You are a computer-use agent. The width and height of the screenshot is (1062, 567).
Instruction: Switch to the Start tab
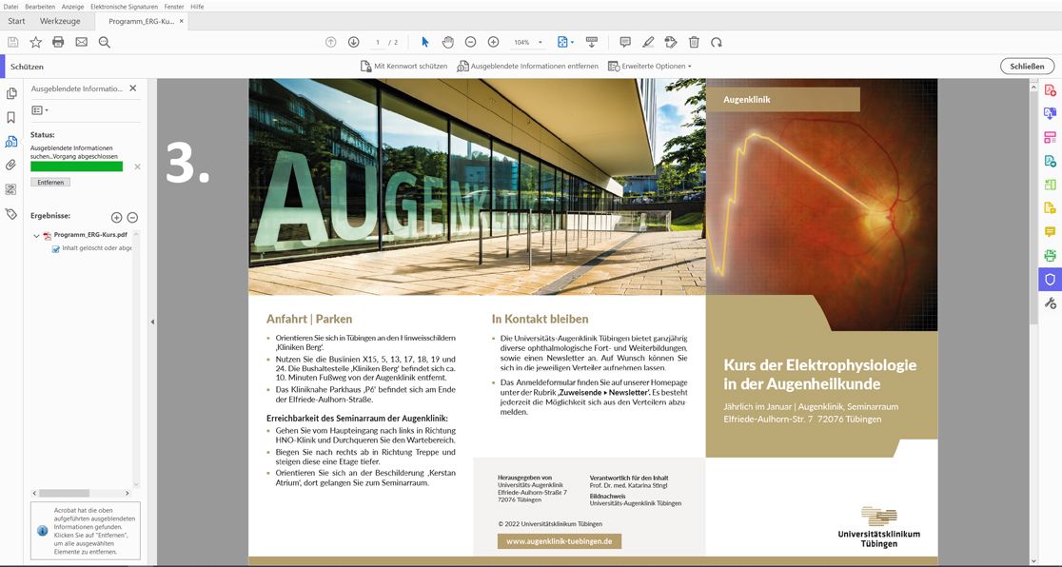pos(16,21)
